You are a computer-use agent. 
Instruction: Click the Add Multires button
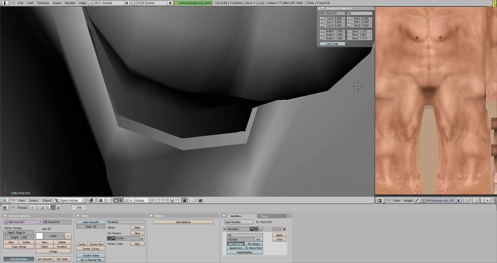pyautogui.click(x=183, y=222)
